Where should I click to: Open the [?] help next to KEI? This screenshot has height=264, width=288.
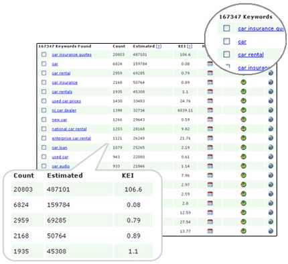pyautogui.click(x=190, y=46)
